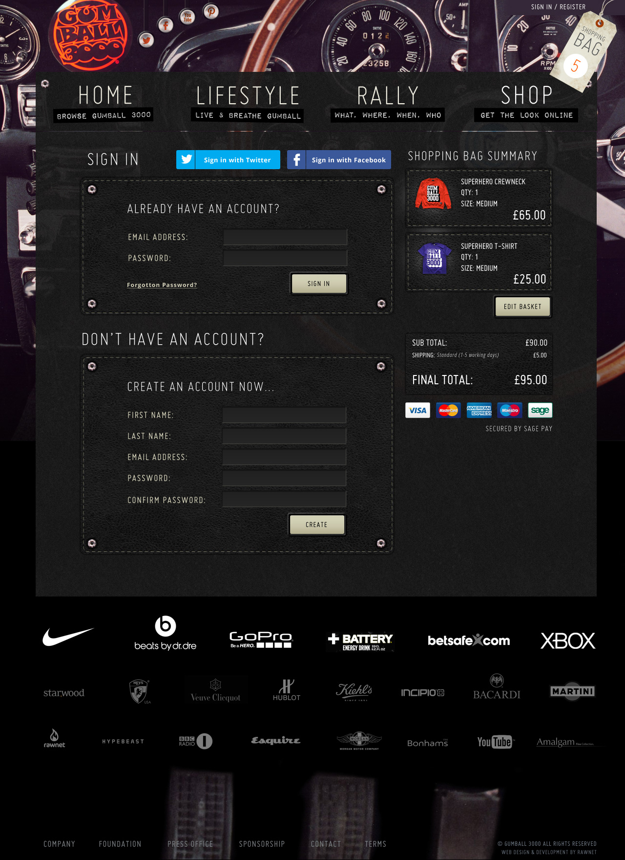Click the GoPro sponsor logo

coord(261,639)
